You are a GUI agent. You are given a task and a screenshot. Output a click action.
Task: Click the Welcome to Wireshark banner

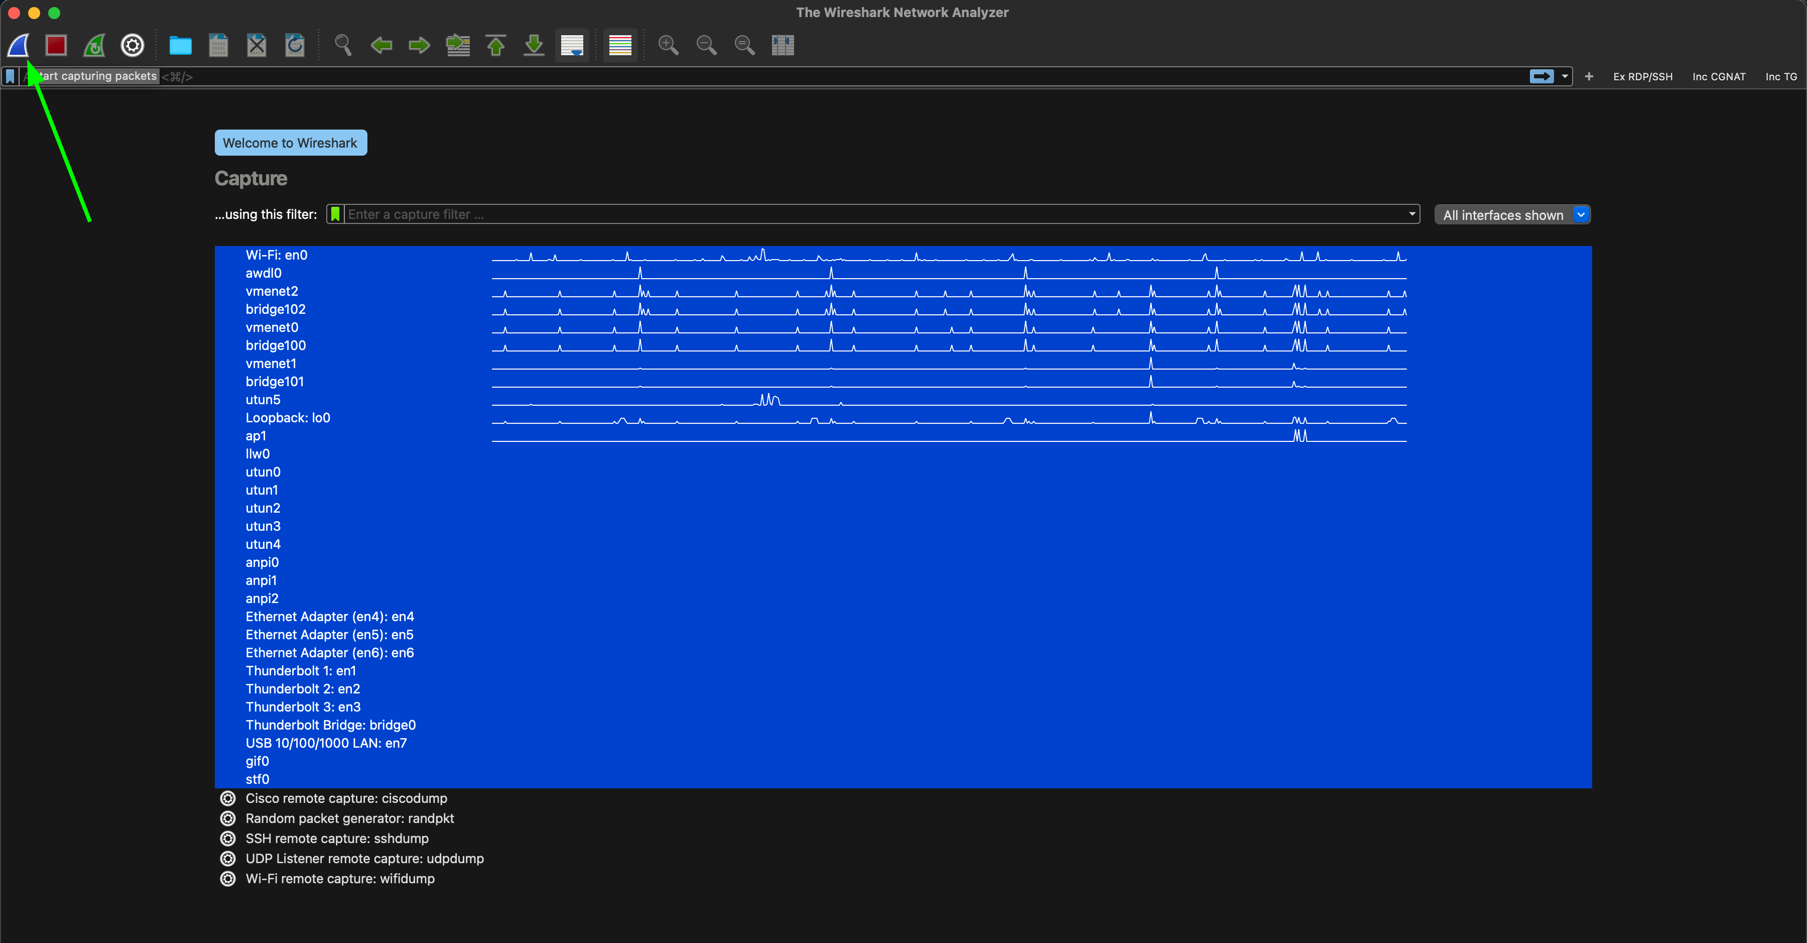[x=291, y=143]
